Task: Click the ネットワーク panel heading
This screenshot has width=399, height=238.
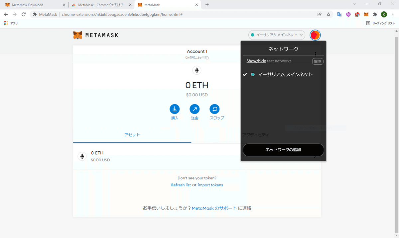Action: coord(283,49)
